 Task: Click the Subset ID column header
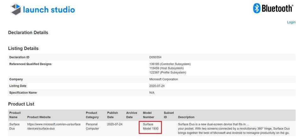click(x=169, y=115)
